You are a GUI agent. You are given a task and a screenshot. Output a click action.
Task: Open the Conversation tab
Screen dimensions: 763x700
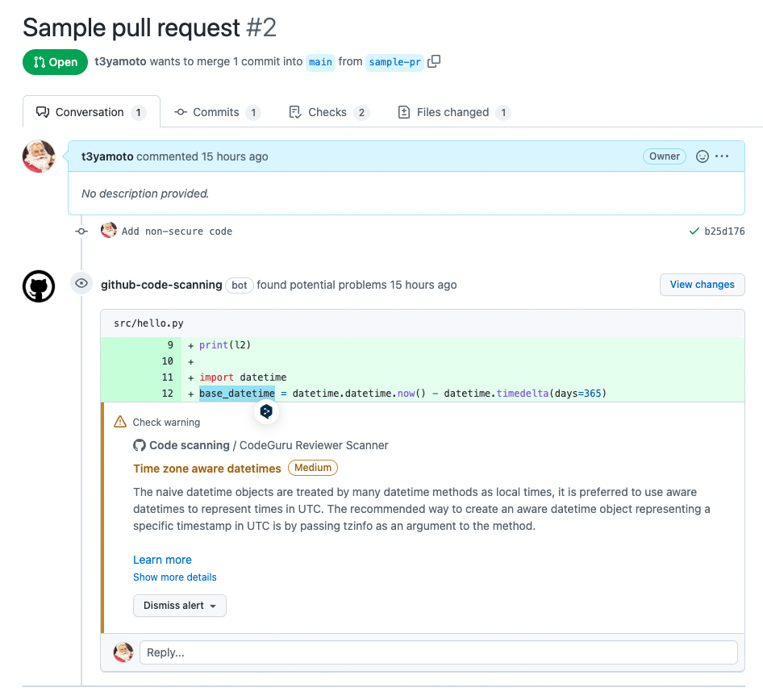[91, 112]
